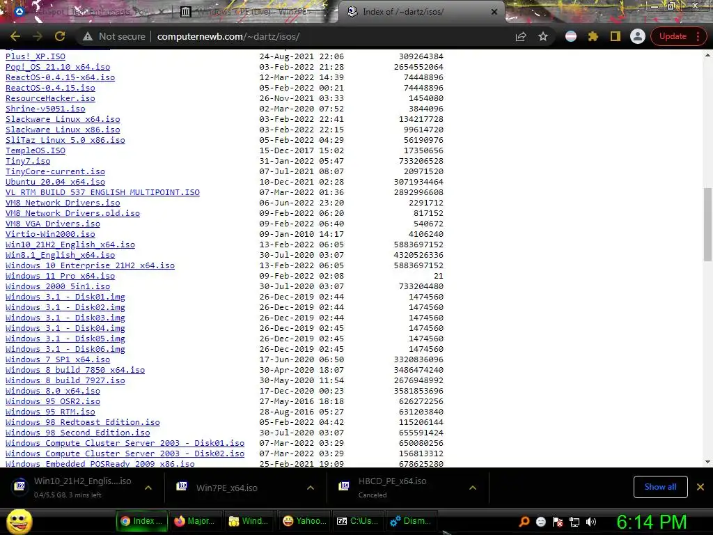Click the round white tray icon
Viewport: 713px width, 535px height.
click(x=540, y=522)
